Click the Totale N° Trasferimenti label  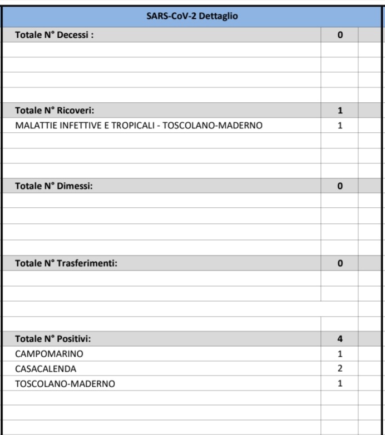[66, 263]
